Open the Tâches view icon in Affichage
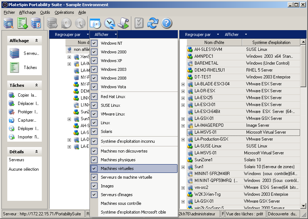Screen dimensions: 308x219 pos(15,68)
